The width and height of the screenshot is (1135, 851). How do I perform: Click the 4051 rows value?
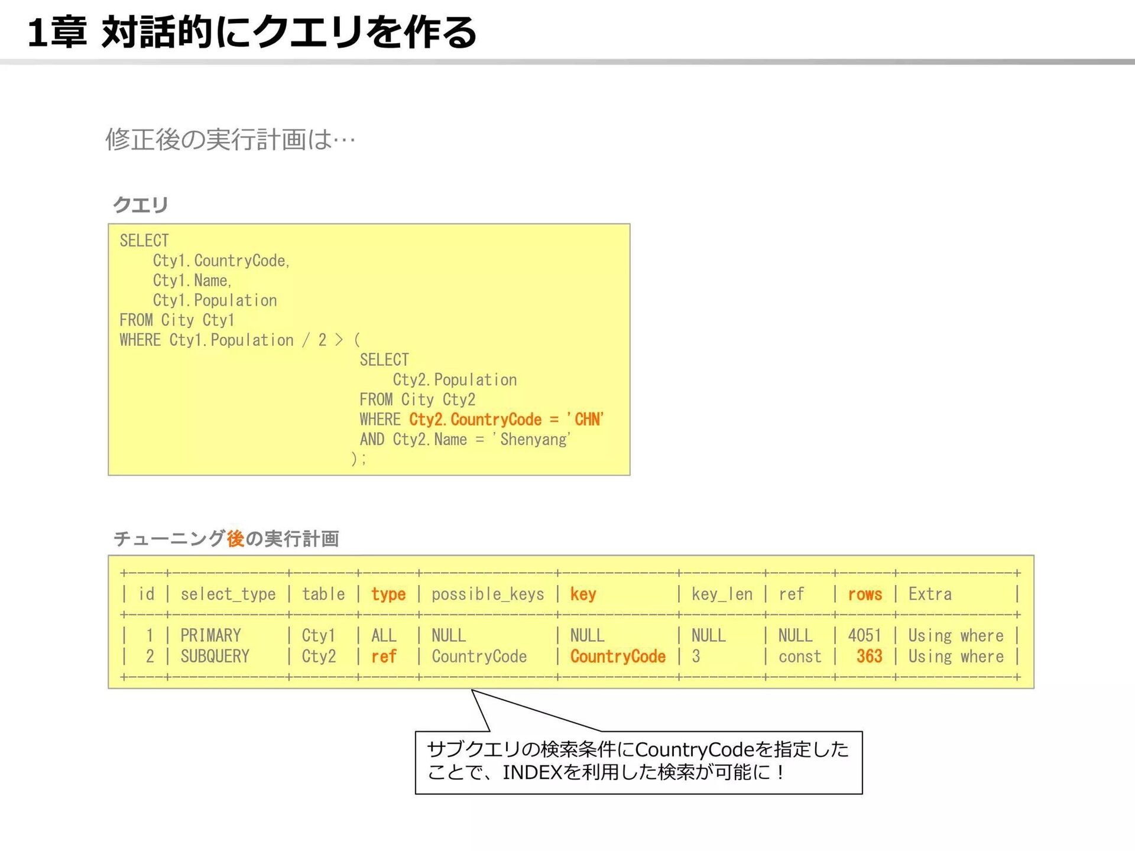pyautogui.click(x=864, y=636)
